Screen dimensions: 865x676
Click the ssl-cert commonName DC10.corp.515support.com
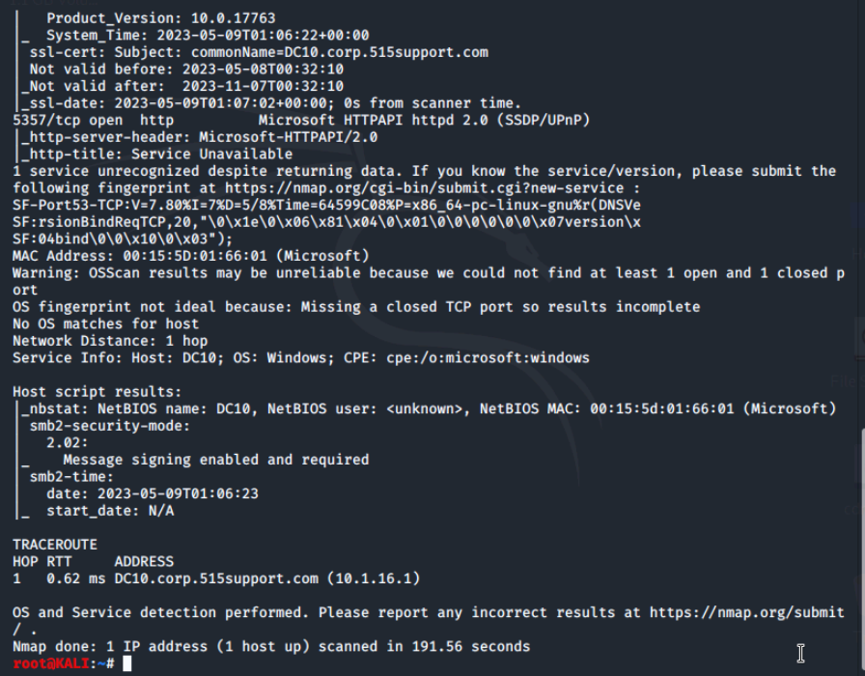pyautogui.click(x=339, y=52)
